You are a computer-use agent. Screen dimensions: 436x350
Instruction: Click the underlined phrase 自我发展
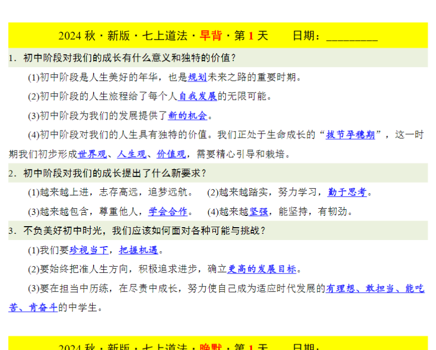pyautogui.click(x=198, y=96)
